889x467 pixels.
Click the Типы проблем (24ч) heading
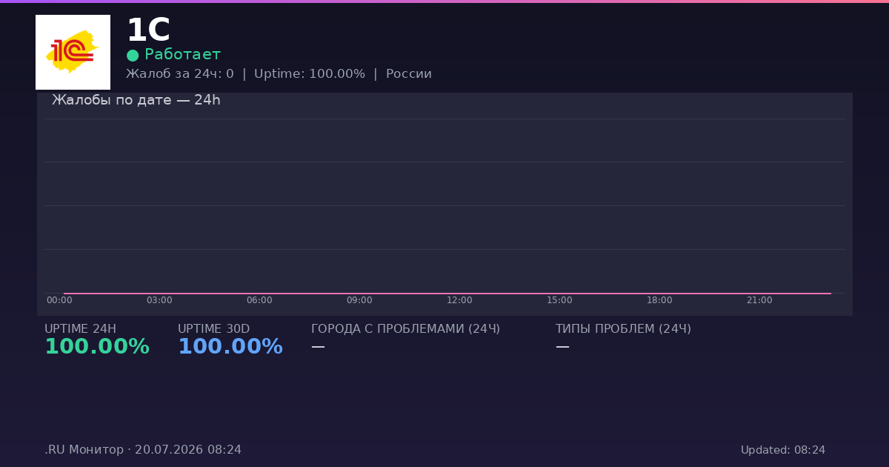click(623, 329)
